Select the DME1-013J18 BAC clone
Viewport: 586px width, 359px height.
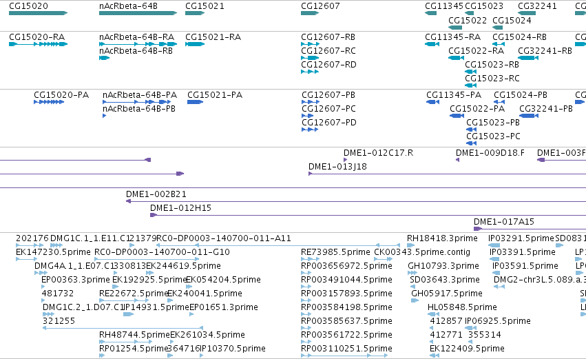pos(447,174)
